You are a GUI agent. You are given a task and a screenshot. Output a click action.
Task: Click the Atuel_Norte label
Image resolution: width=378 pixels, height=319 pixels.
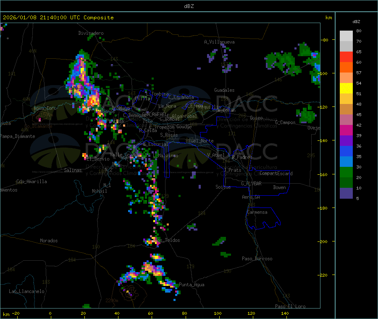[x=199, y=141]
